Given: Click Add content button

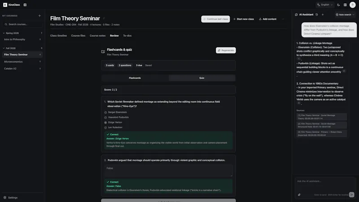Looking at the screenshot, I should click(x=267, y=19).
